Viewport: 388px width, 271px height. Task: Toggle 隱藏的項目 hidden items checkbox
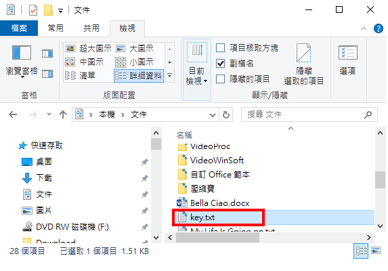tap(220, 79)
